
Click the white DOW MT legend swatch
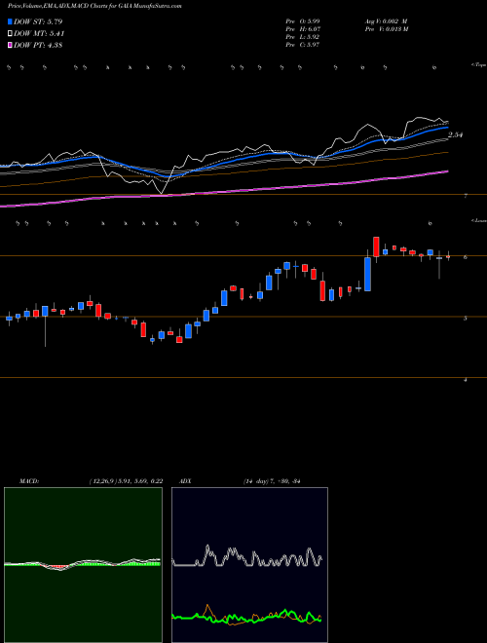tap(11, 34)
